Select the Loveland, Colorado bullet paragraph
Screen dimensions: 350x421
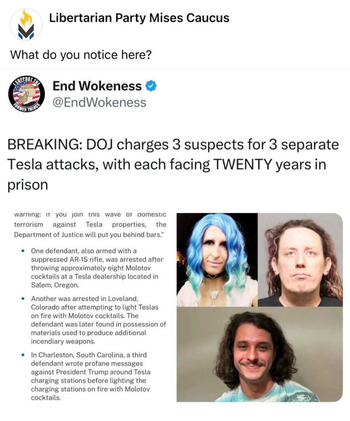pyautogui.click(x=99, y=320)
